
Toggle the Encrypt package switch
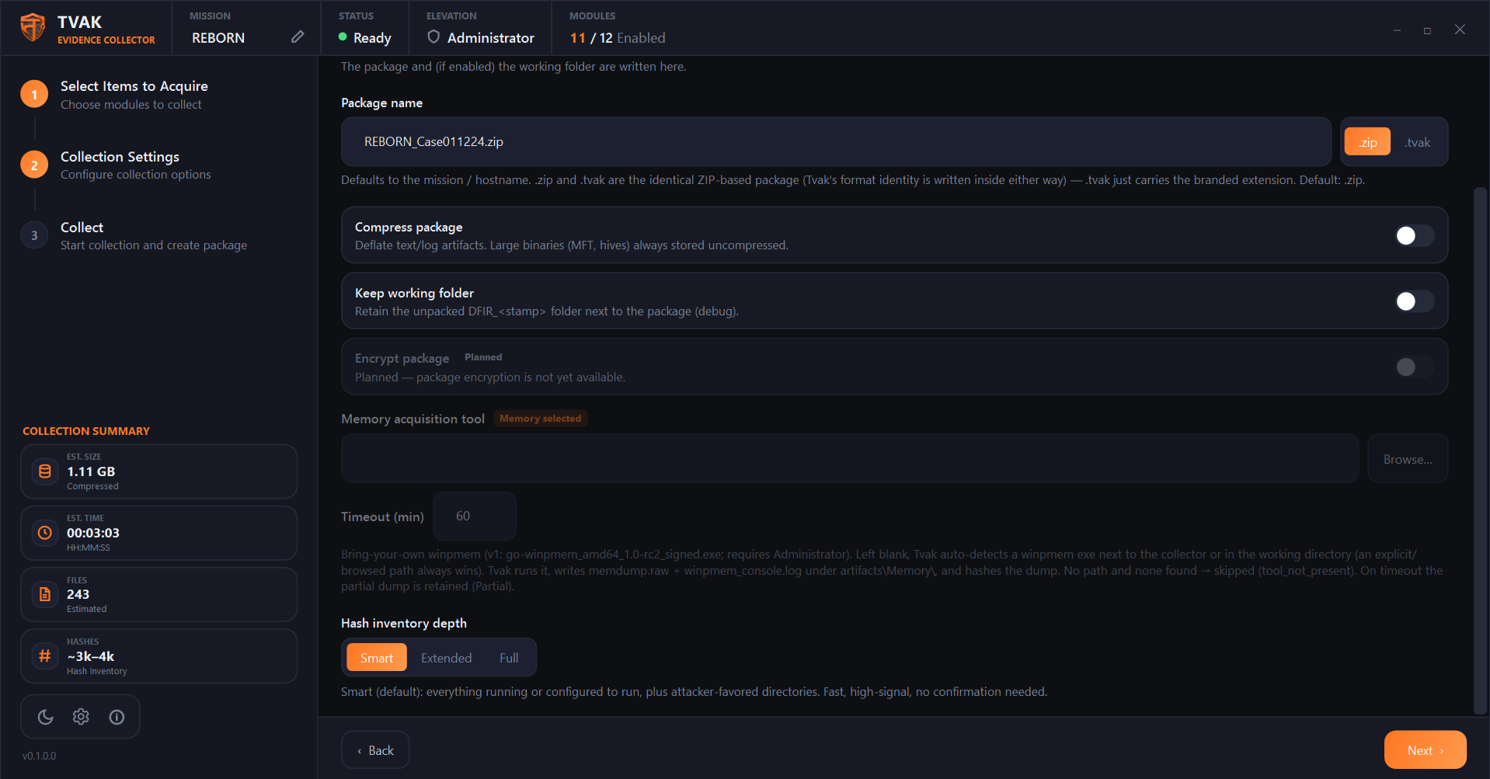pyautogui.click(x=1414, y=367)
